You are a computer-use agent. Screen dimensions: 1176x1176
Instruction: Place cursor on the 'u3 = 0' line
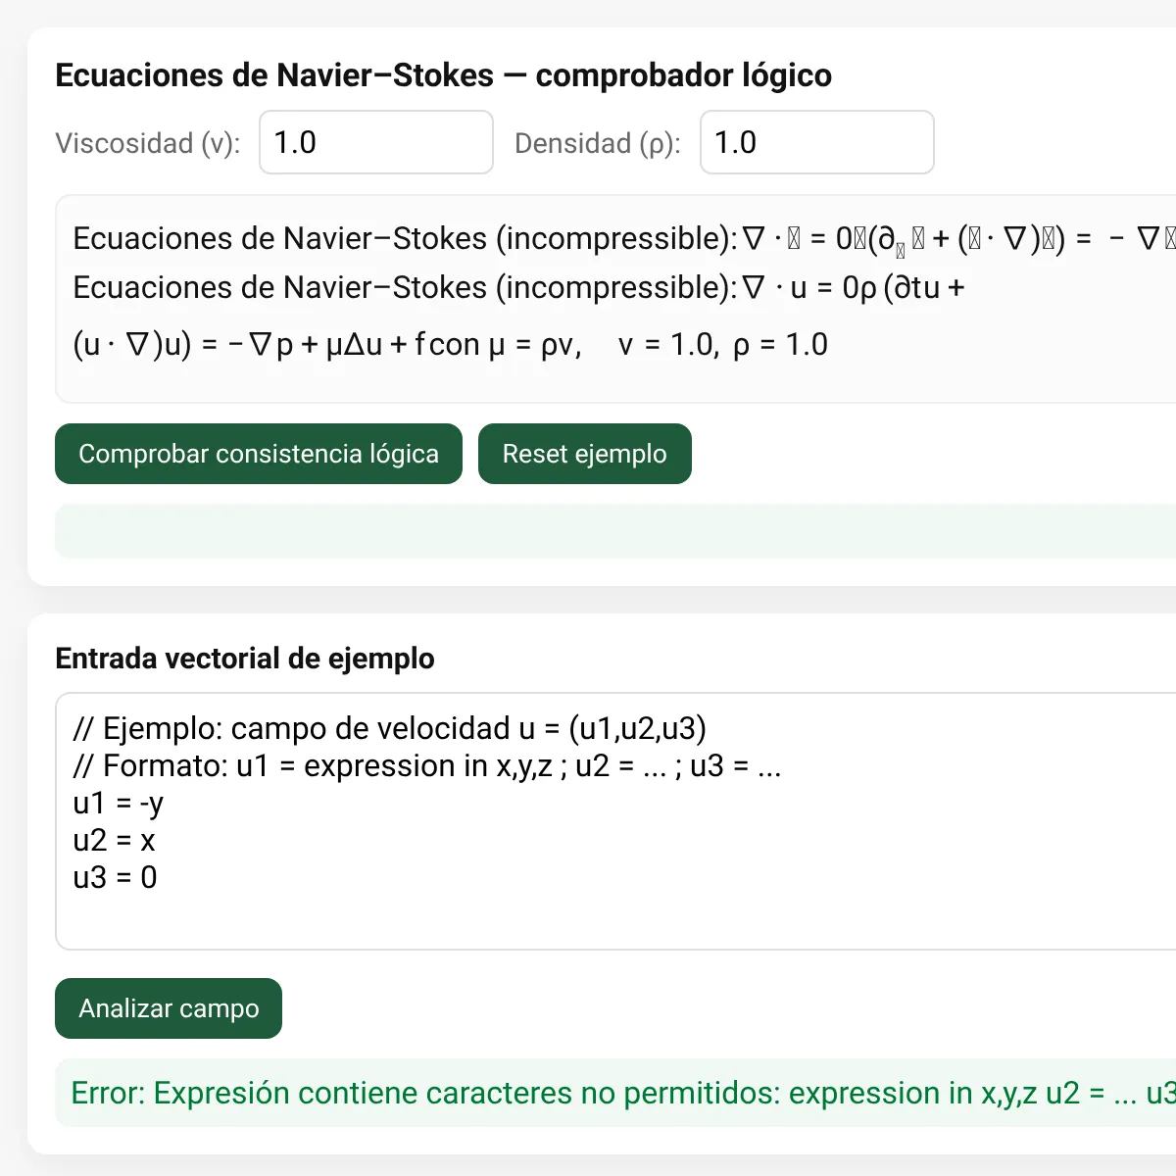point(116,878)
